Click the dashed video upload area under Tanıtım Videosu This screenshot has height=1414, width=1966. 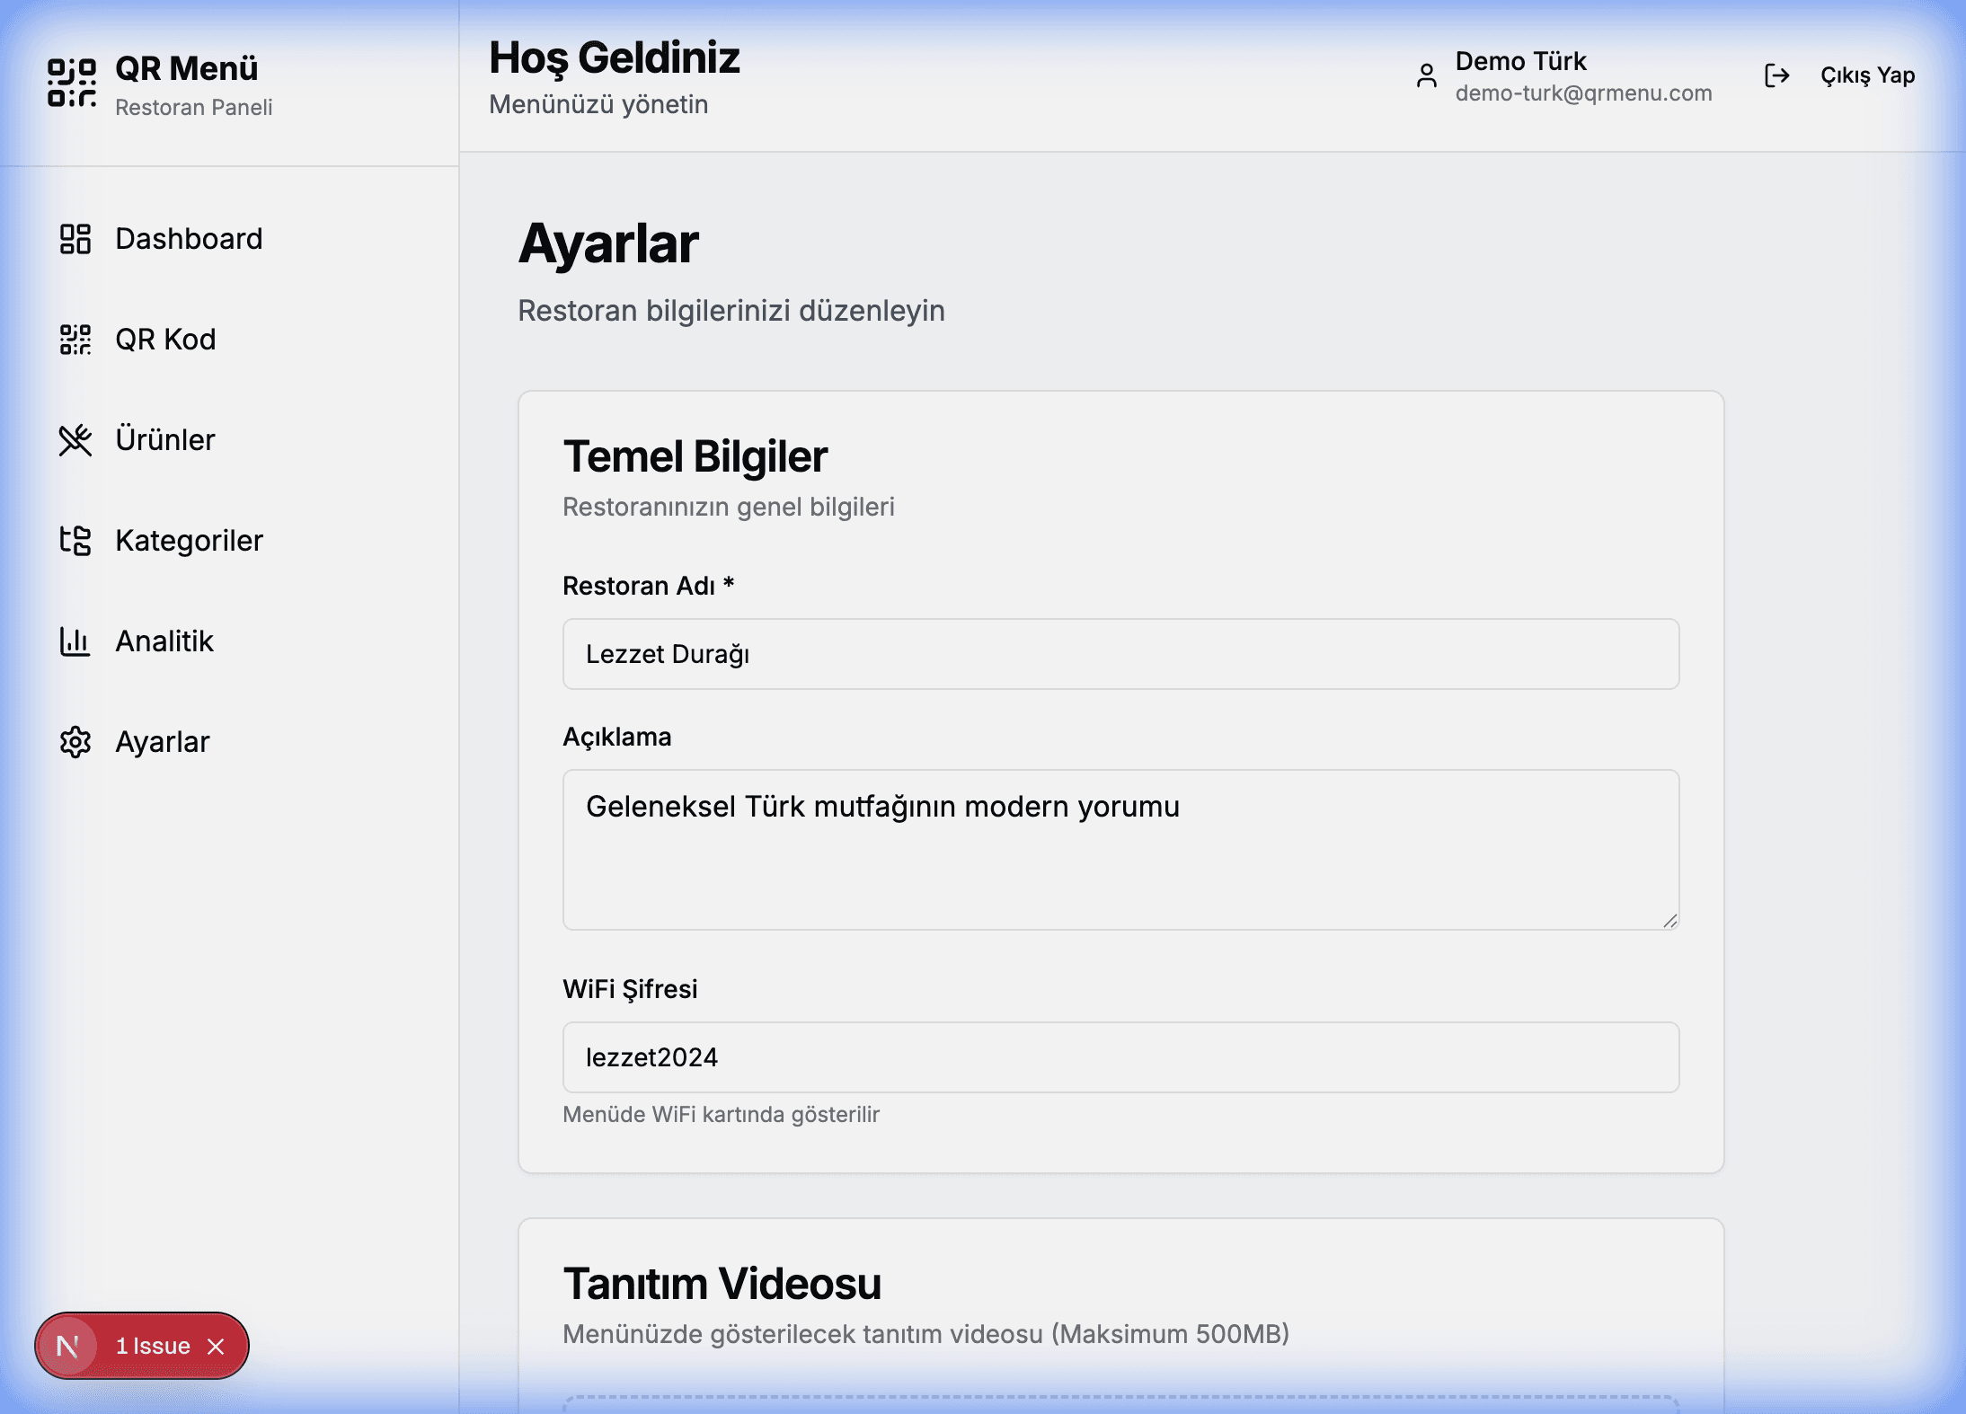(1120, 1406)
